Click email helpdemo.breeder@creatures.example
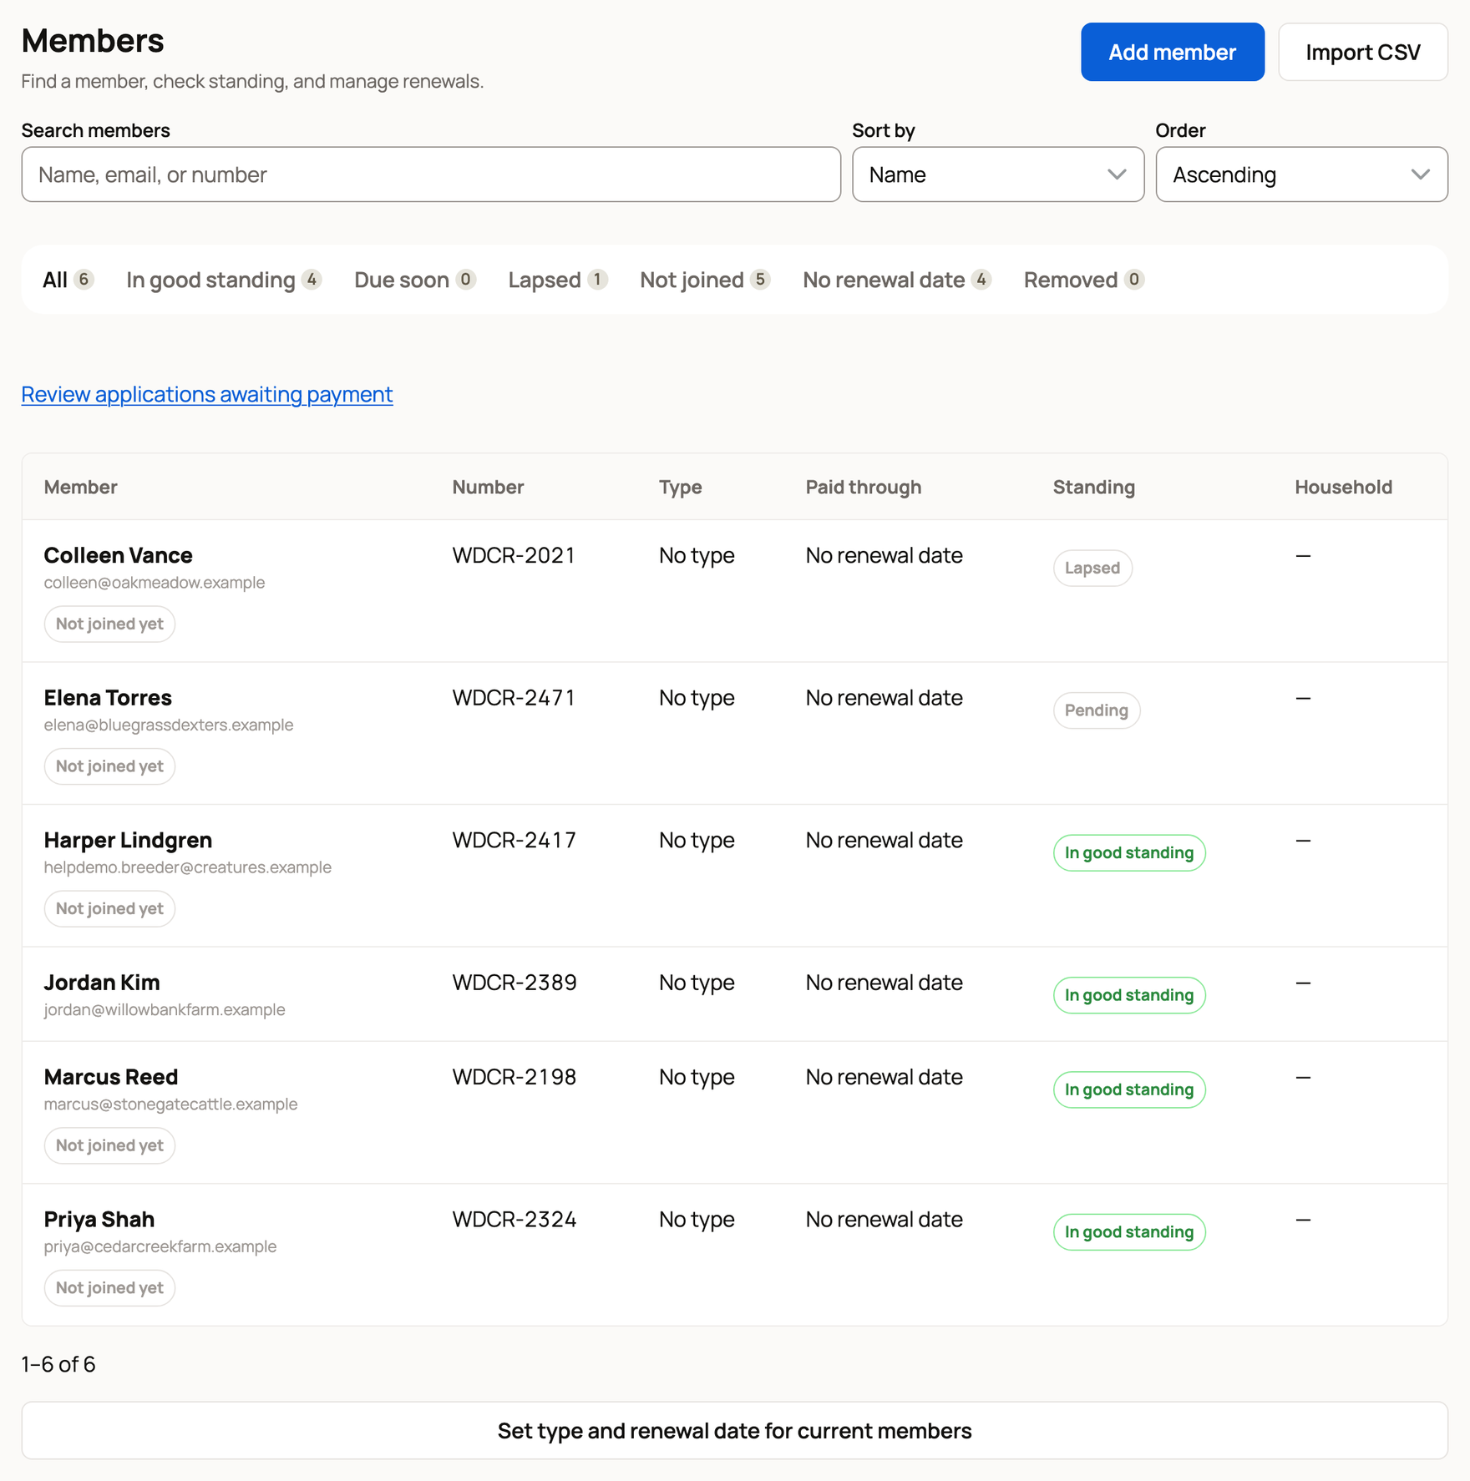 pos(188,867)
